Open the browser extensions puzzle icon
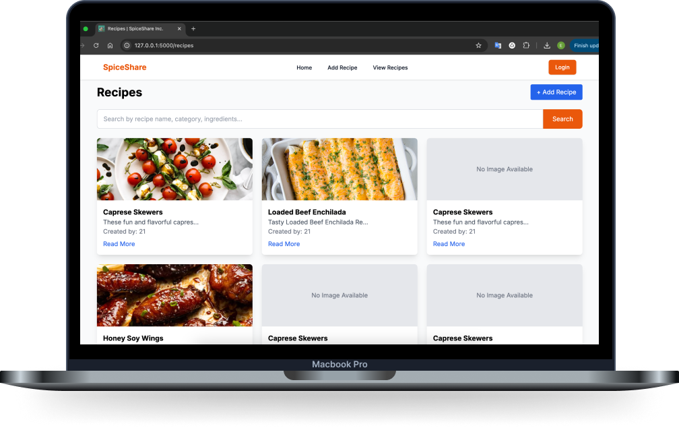 [526, 46]
